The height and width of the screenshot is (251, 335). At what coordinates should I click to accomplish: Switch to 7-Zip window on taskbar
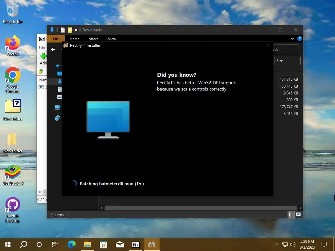point(136,244)
